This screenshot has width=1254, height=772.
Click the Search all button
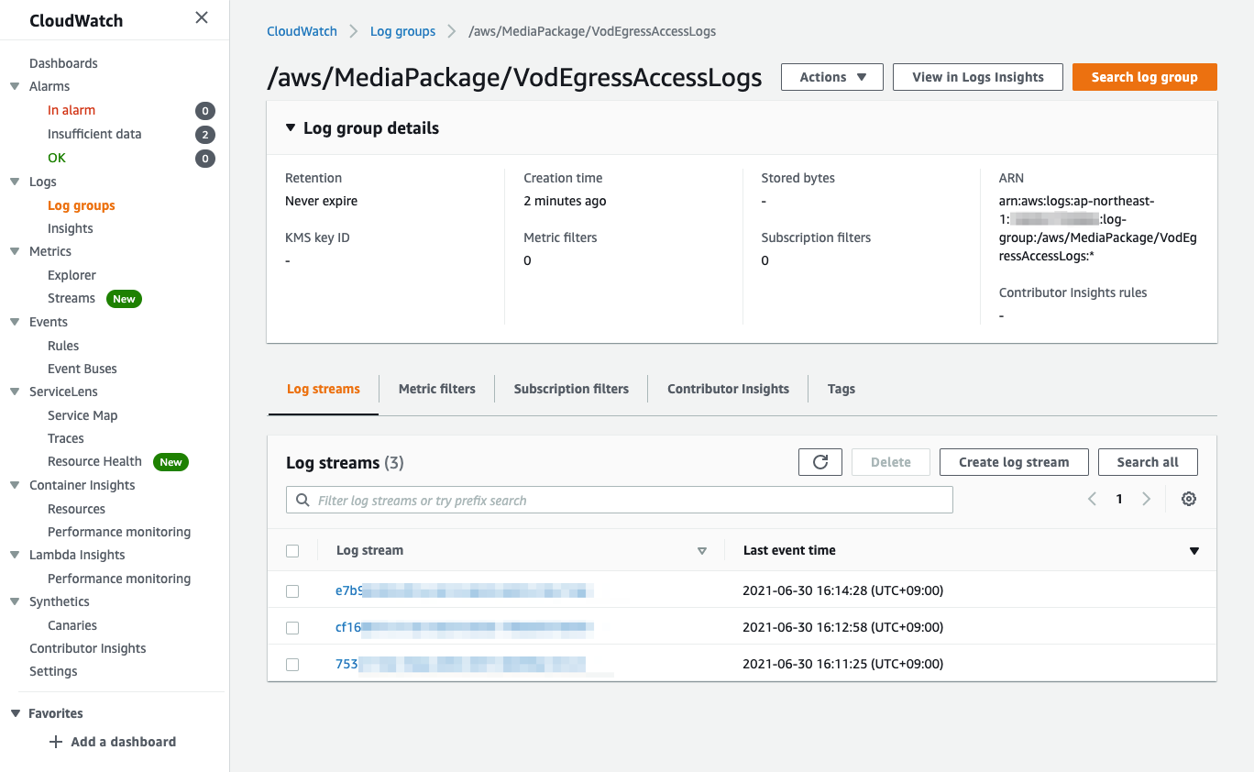click(x=1148, y=462)
